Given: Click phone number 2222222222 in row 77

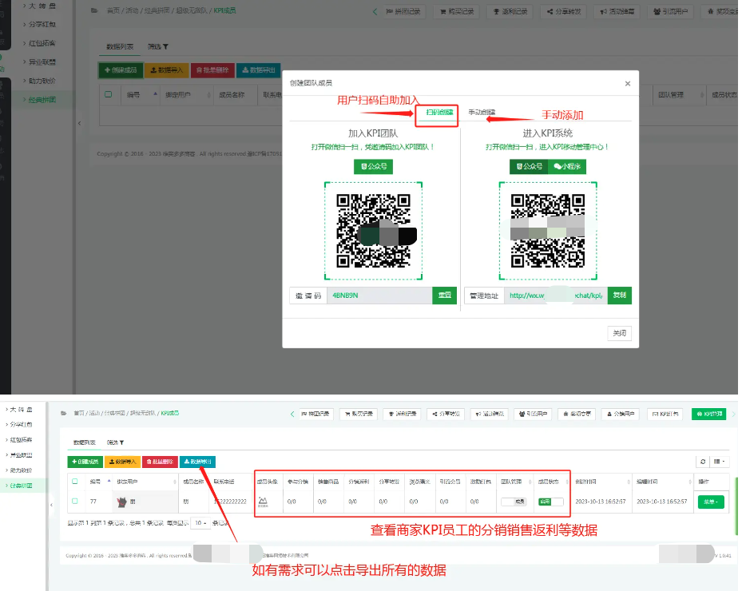Looking at the screenshot, I should tap(231, 502).
